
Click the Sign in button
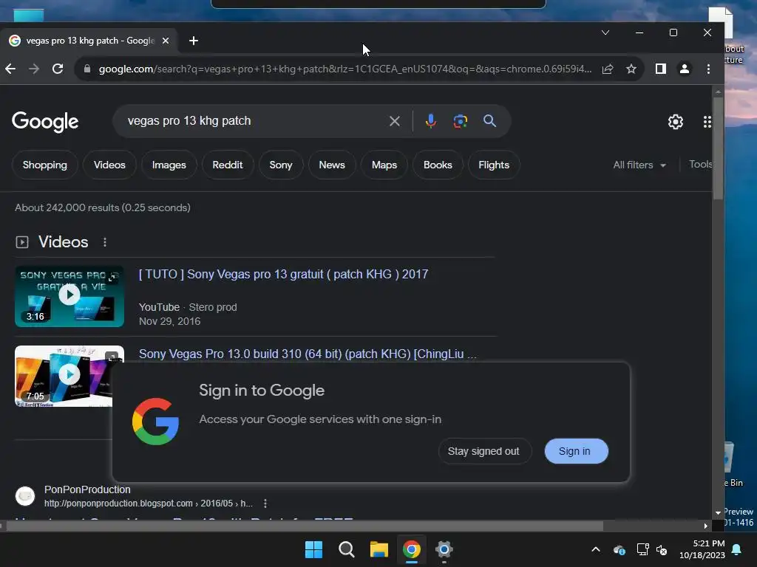[x=576, y=451]
